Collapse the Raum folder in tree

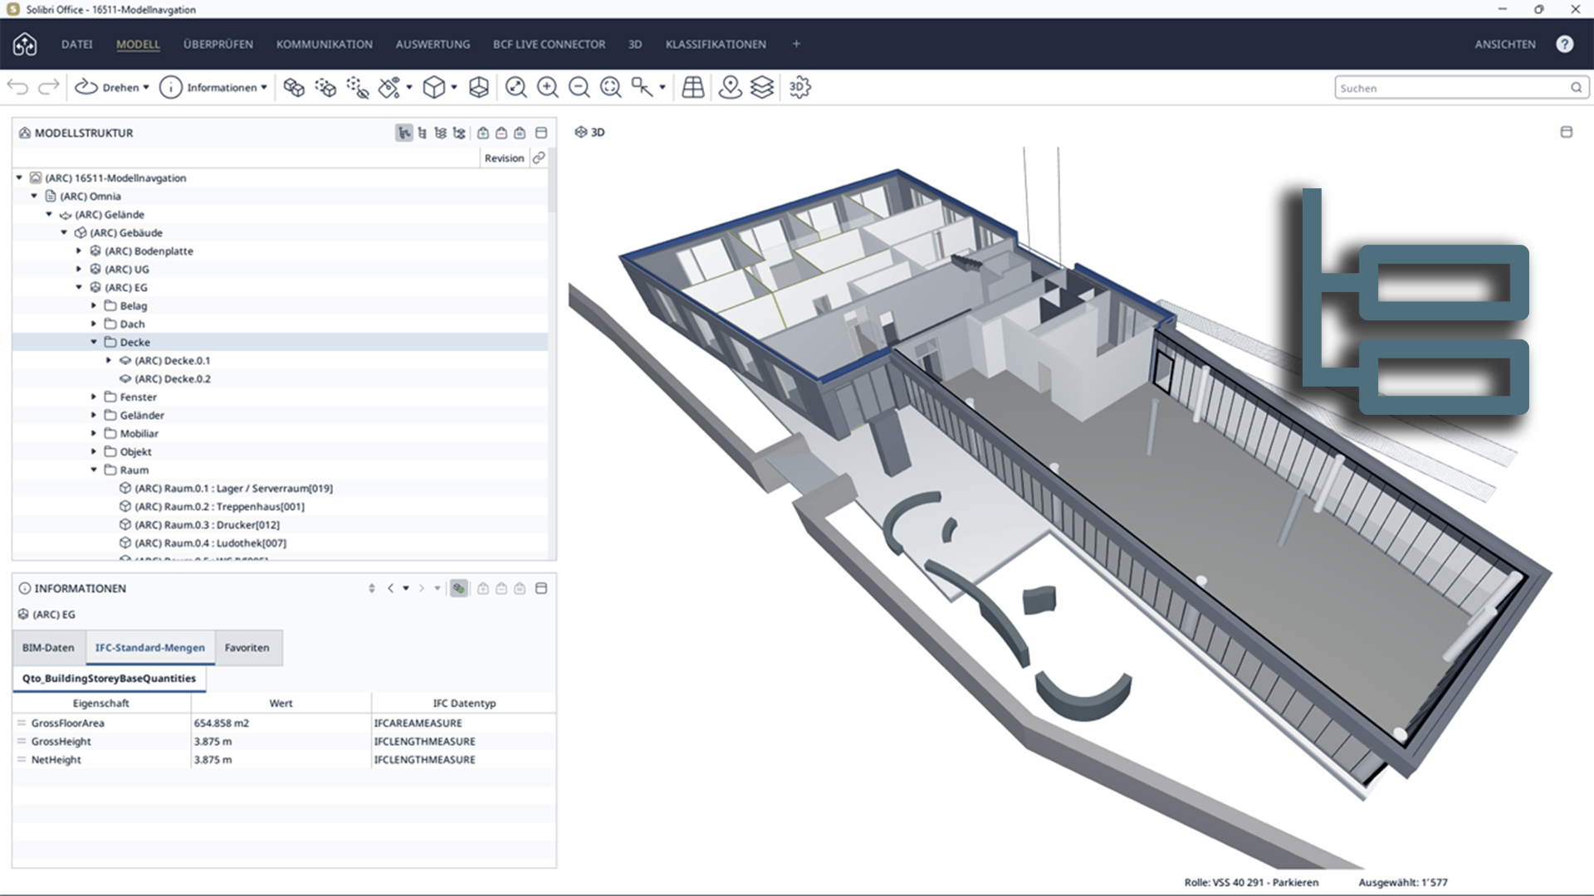[x=94, y=470]
